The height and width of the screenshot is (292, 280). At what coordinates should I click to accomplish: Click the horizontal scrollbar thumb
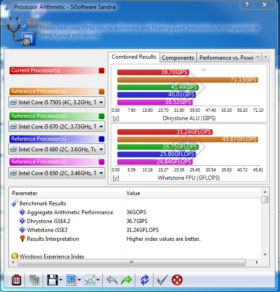point(132,262)
